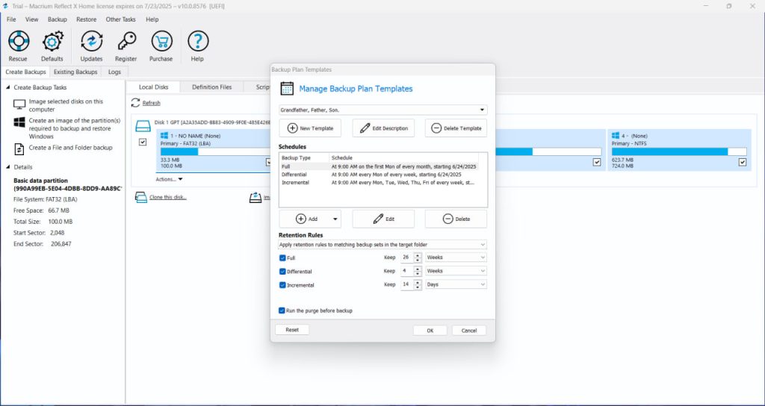
Task: Click the Refresh link
Action: click(151, 103)
